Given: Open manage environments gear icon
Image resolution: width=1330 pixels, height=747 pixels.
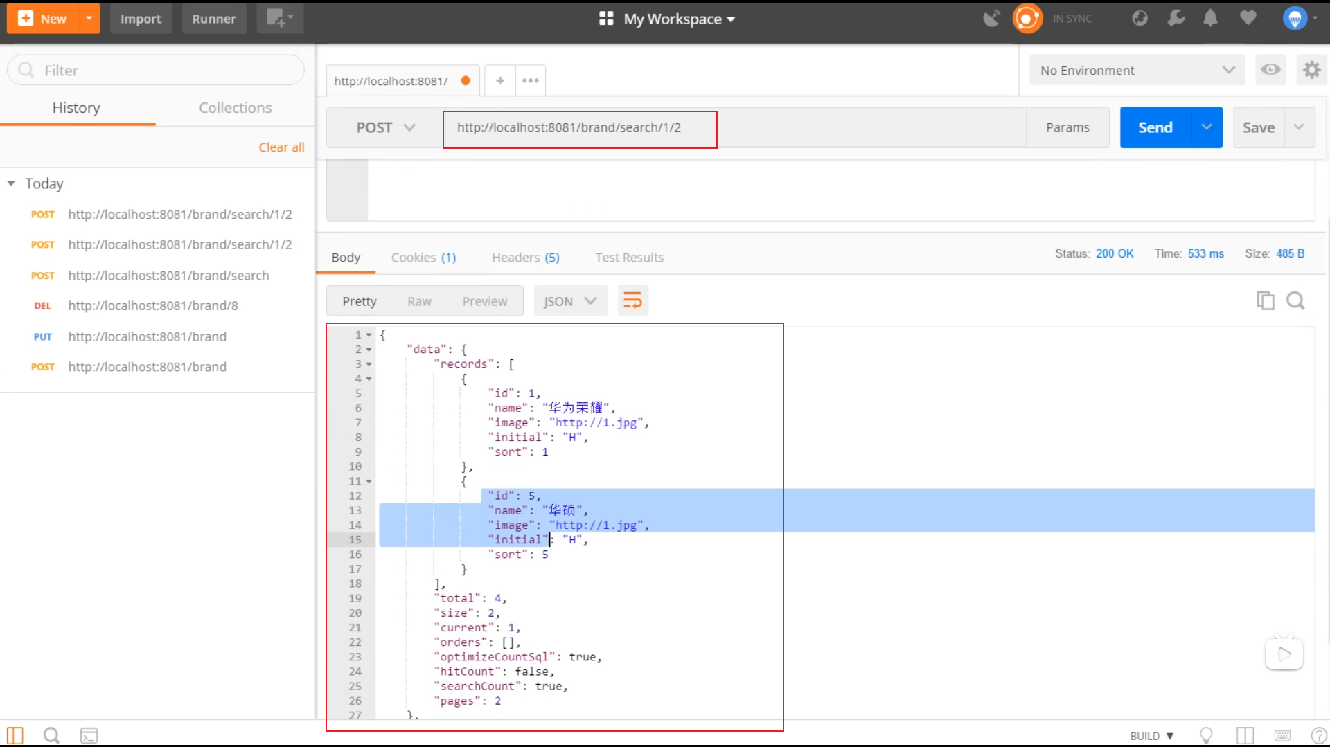Looking at the screenshot, I should (1311, 70).
